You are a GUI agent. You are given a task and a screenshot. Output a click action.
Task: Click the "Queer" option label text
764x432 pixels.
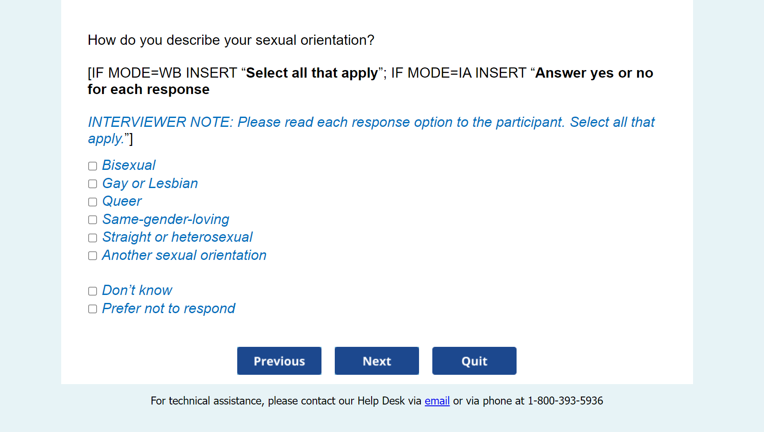click(122, 201)
